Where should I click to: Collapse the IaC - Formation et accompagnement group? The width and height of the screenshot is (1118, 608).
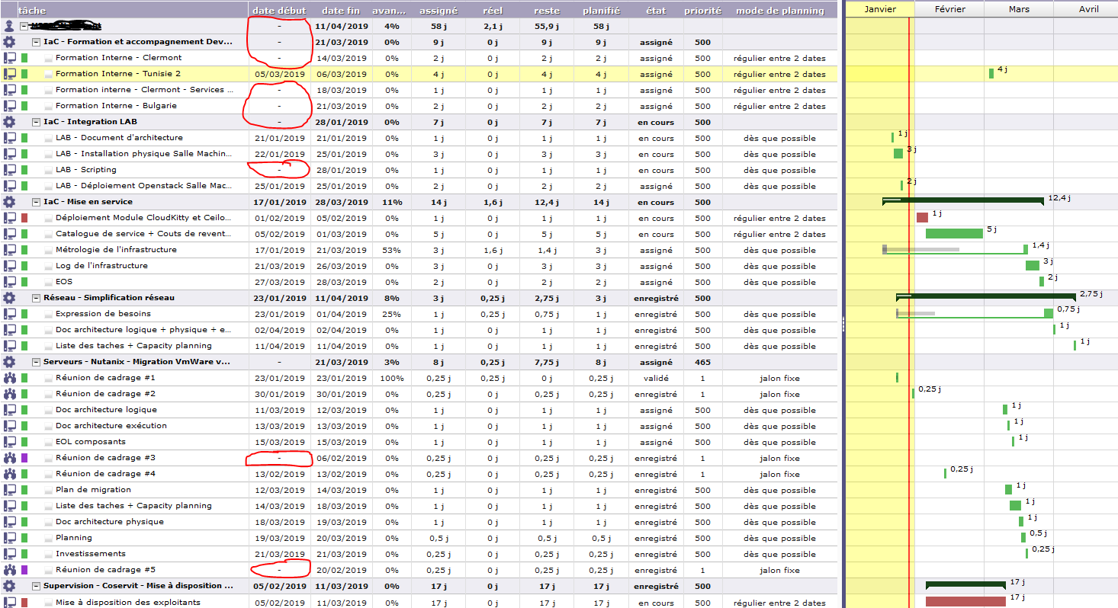[36, 42]
